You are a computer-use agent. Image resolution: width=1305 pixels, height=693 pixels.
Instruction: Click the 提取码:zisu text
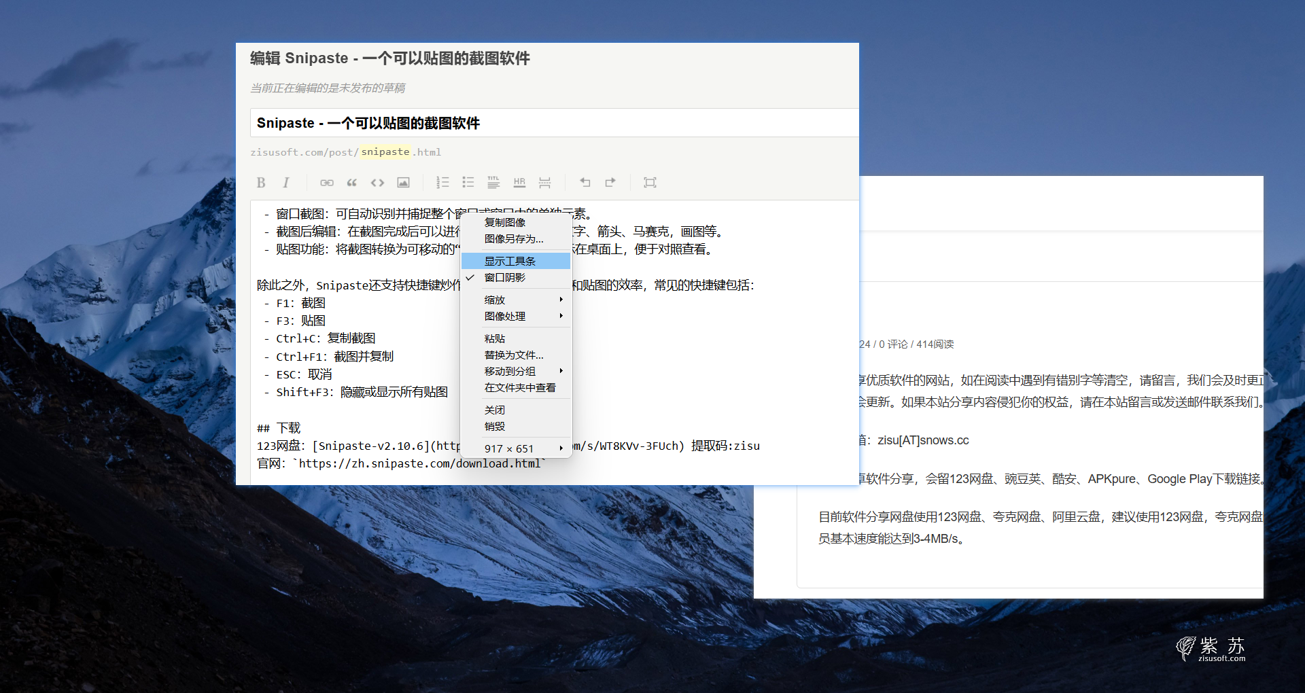coord(725,446)
